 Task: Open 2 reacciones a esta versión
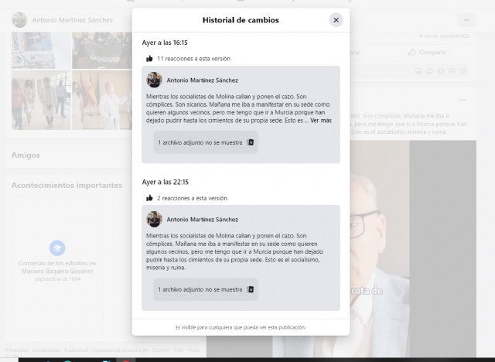pyautogui.click(x=192, y=198)
